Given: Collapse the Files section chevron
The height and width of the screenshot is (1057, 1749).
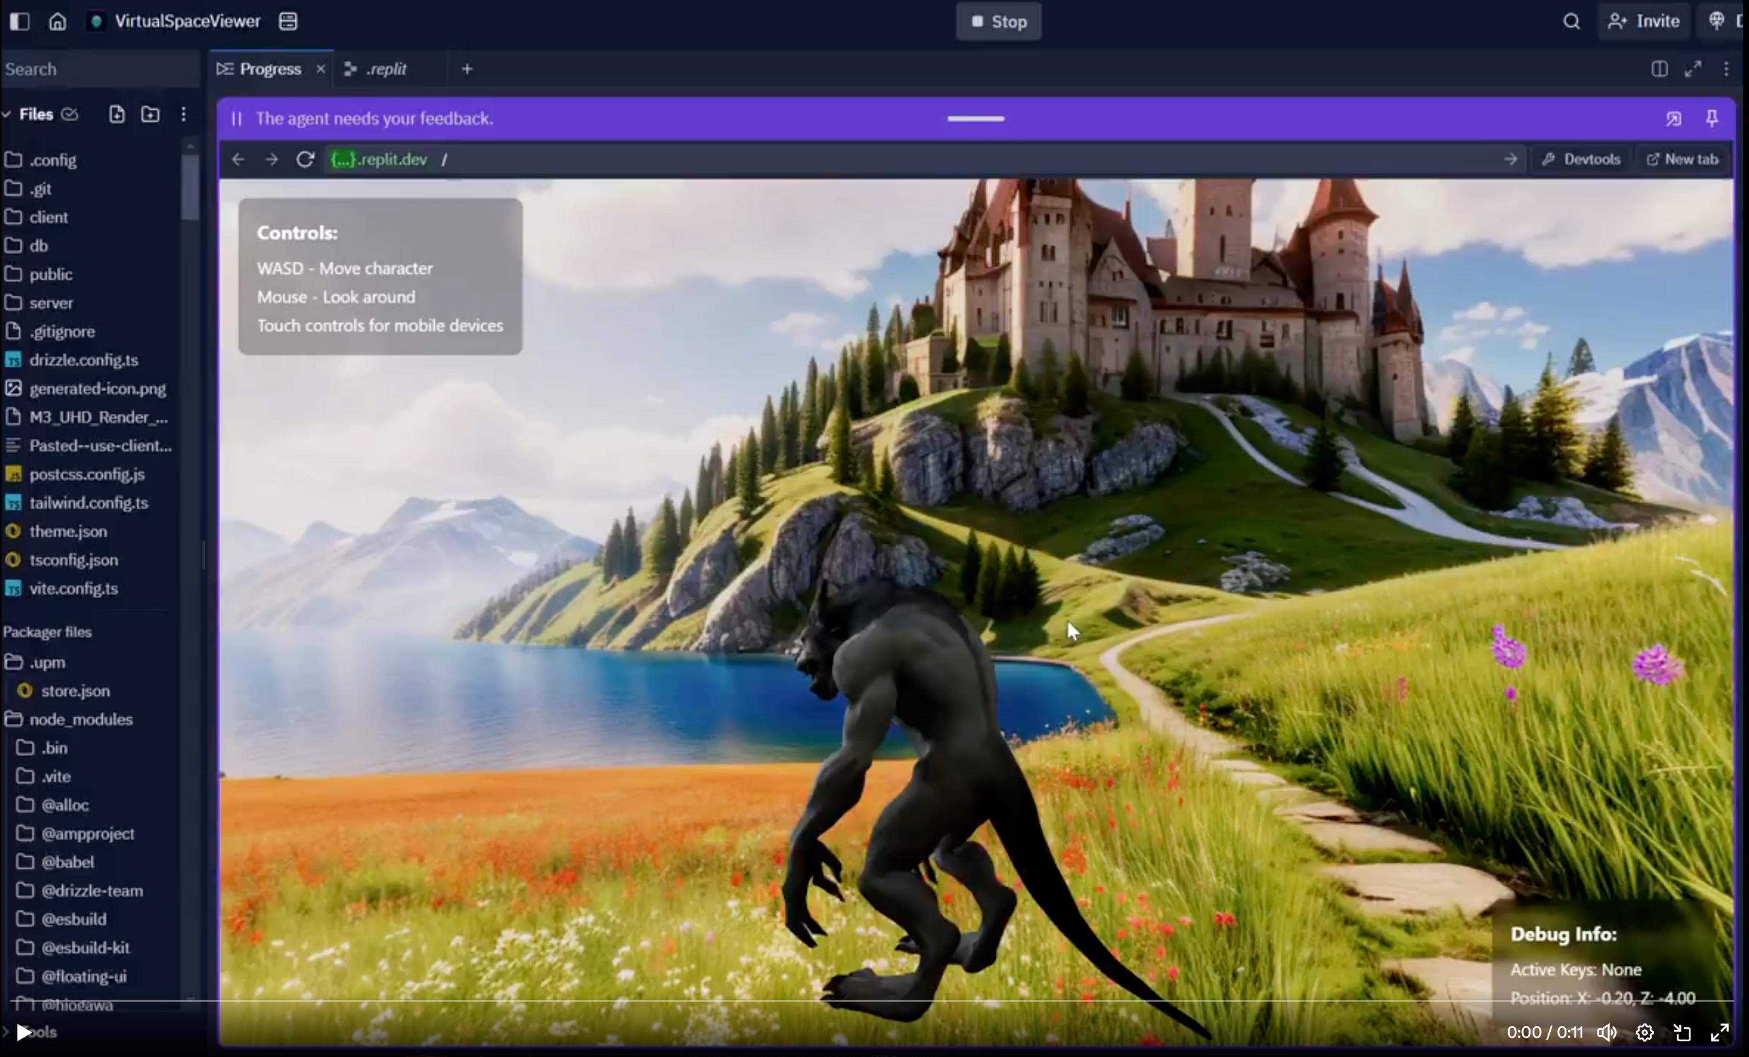Looking at the screenshot, I should [7, 114].
